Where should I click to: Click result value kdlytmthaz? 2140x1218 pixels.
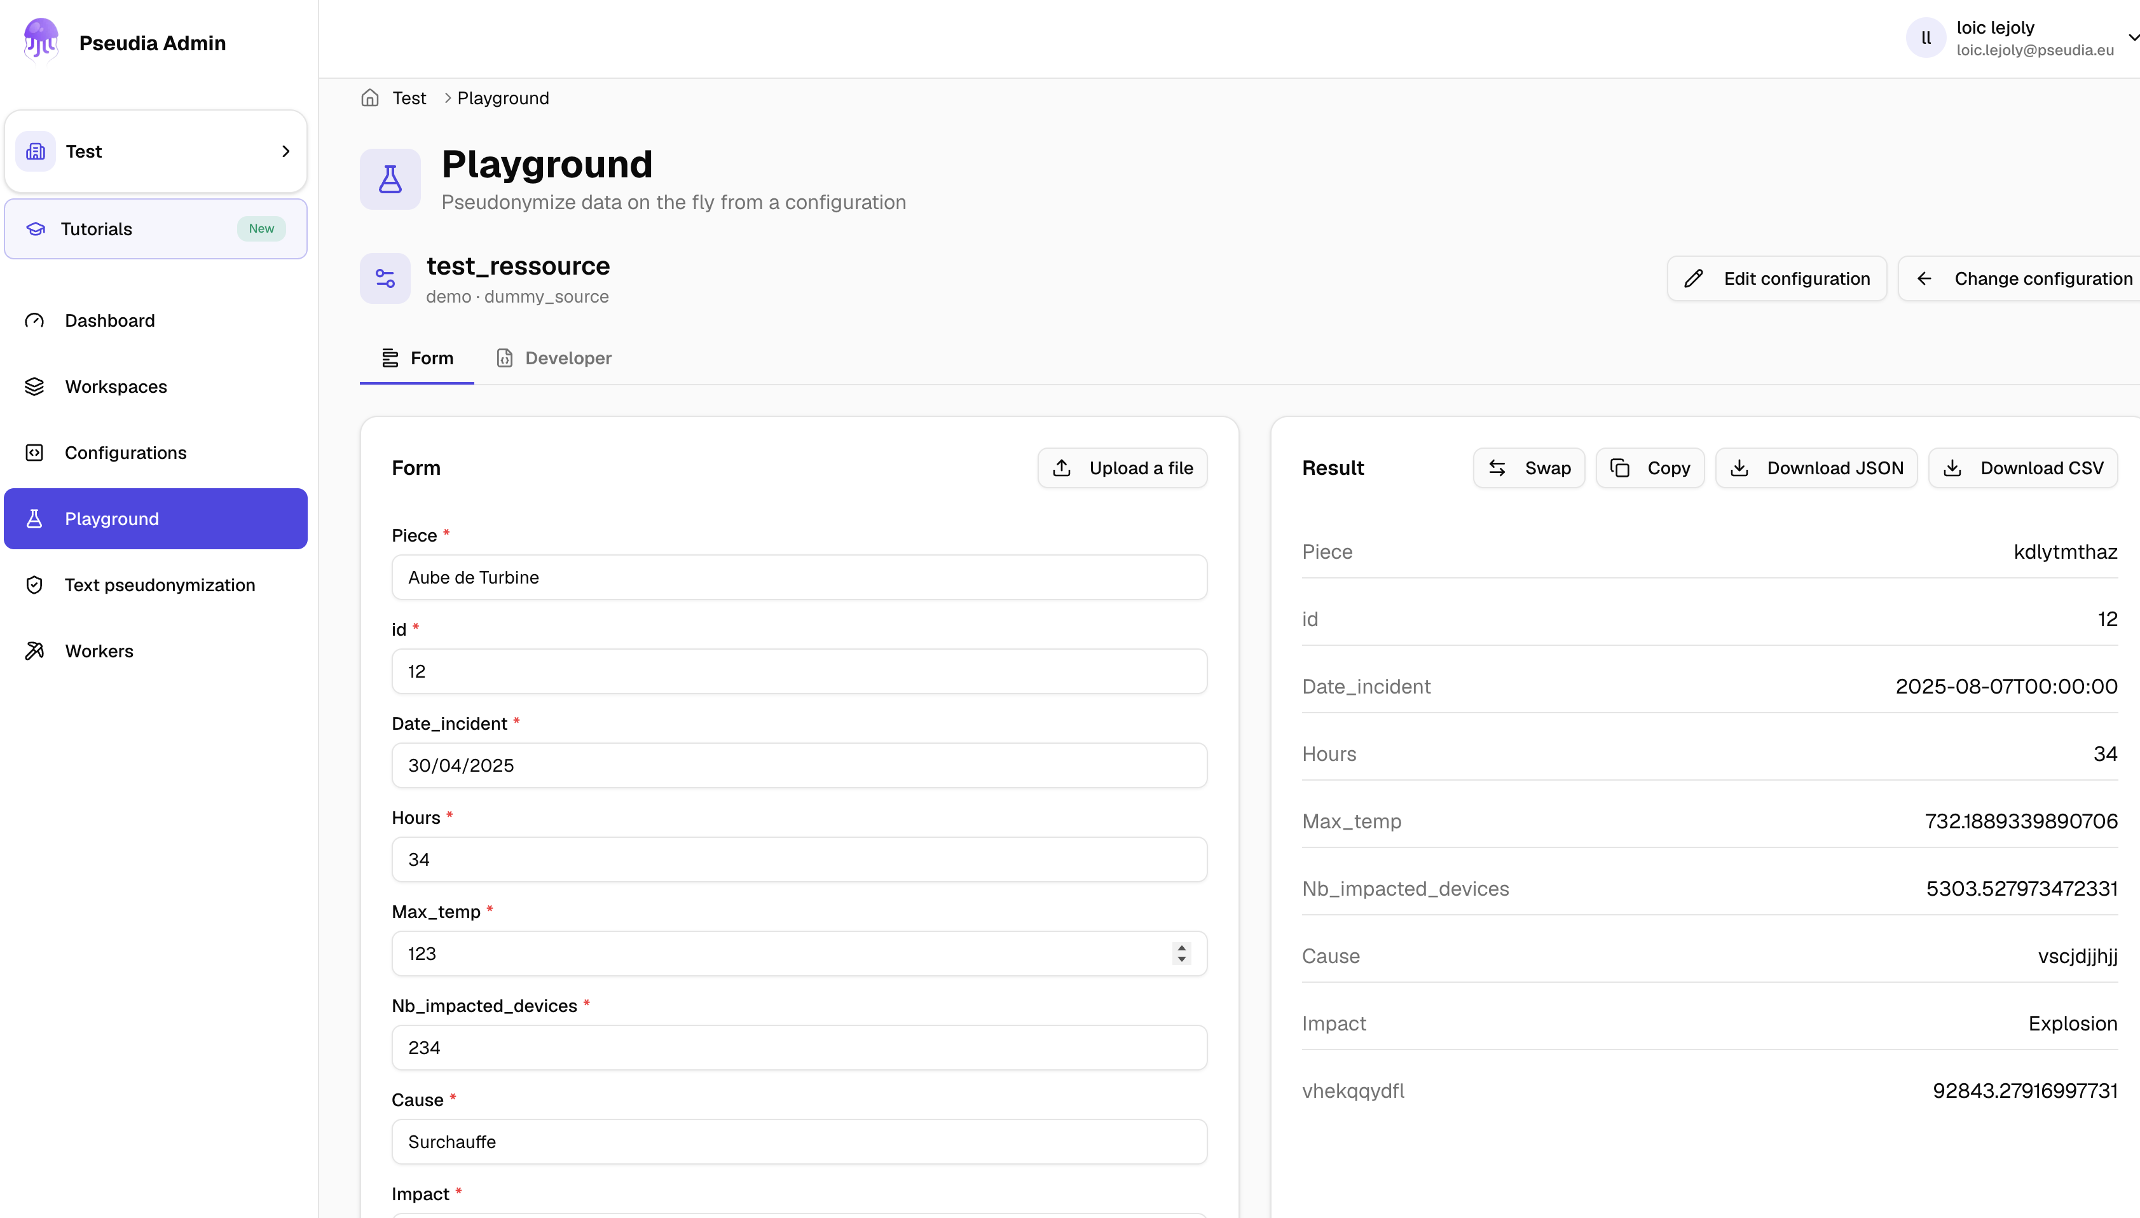point(2065,552)
